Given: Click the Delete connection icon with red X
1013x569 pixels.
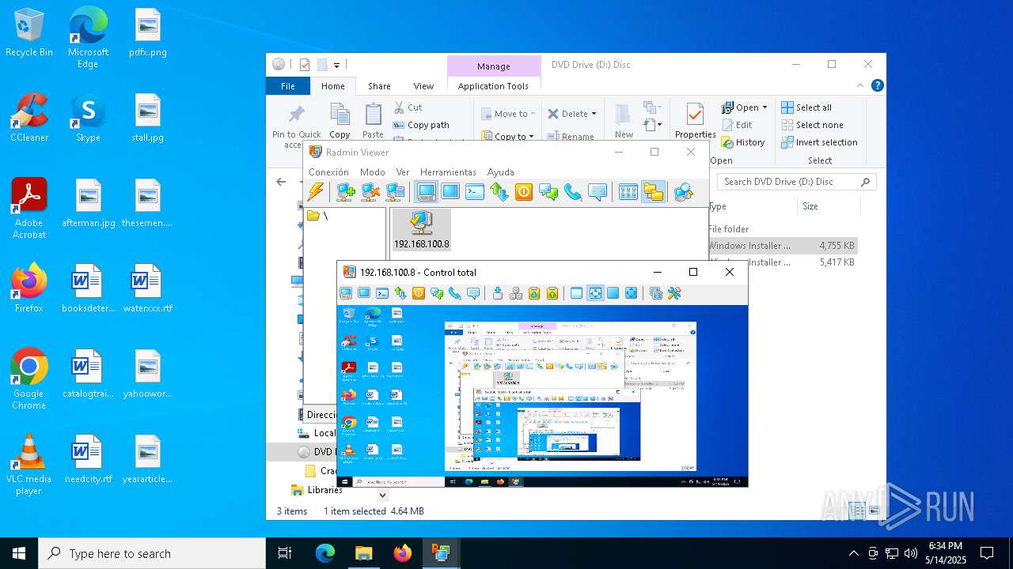Looking at the screenshot, I should pyautogui.click(x=370, y=191).
